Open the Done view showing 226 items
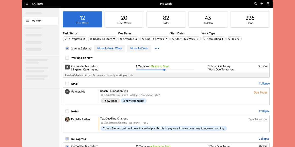This screenshot has width=295, height=147. pos(250,19)
